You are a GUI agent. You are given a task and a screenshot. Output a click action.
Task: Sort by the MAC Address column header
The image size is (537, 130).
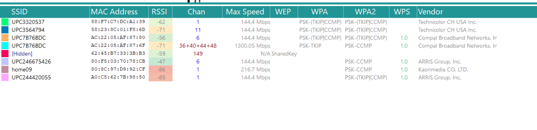click(x=114, y=12)
